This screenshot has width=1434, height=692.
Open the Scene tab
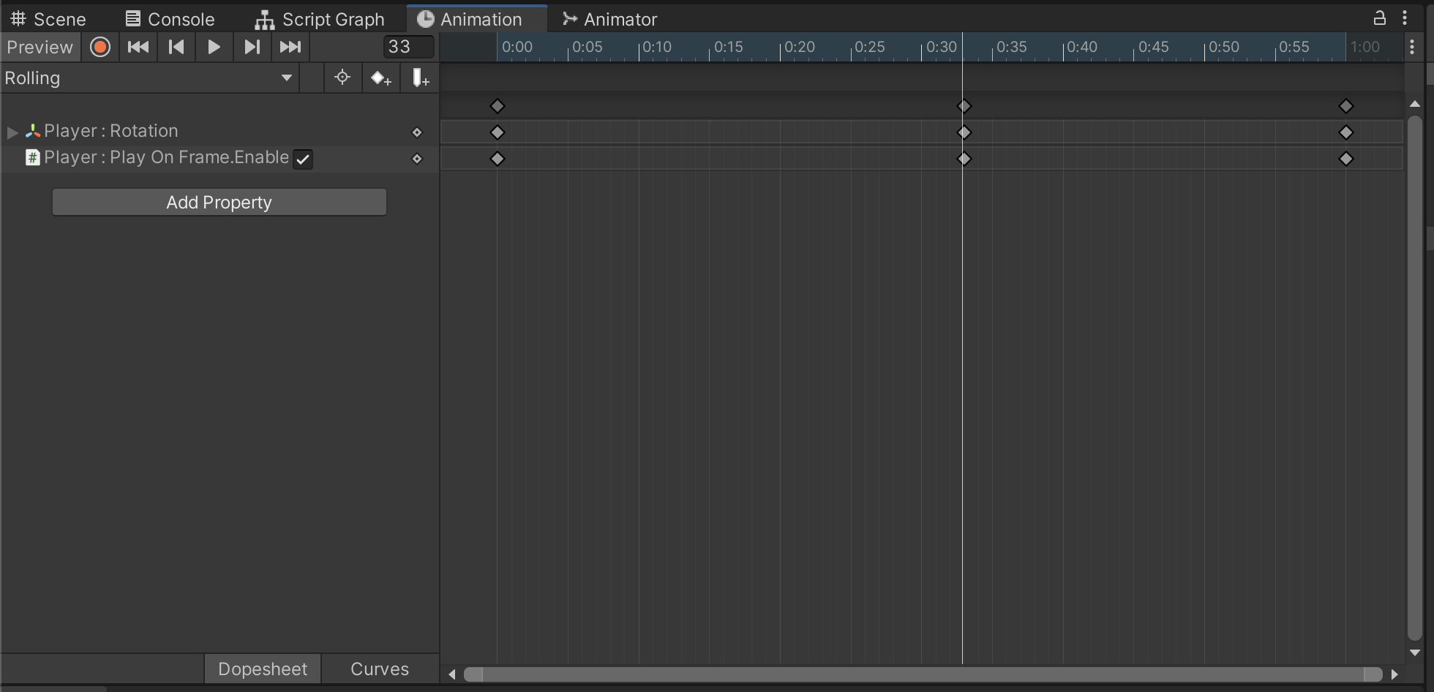click(48, 19)
